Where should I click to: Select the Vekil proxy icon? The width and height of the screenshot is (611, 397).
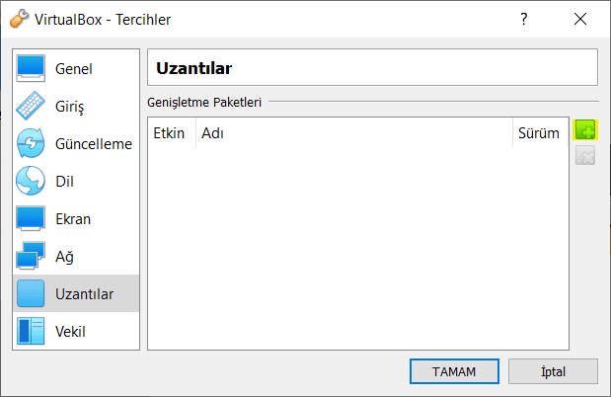click(31, 332)
